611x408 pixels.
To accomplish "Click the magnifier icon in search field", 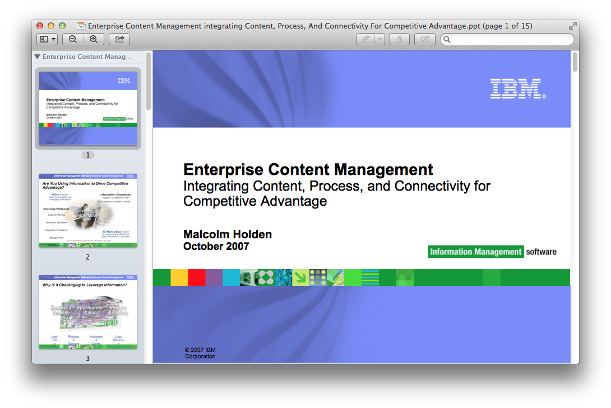I will [x=447, y=39].
